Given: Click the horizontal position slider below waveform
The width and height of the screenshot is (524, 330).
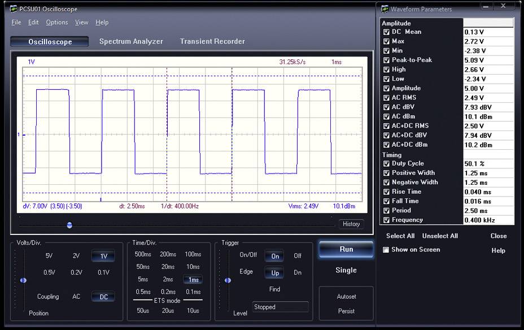Looking at the screenshot, I should pos(69,225).
